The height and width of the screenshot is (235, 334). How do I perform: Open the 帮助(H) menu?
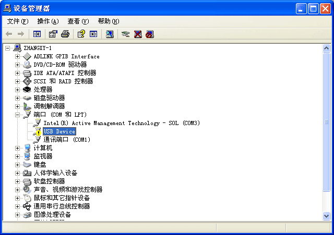[x=108, y=21]
